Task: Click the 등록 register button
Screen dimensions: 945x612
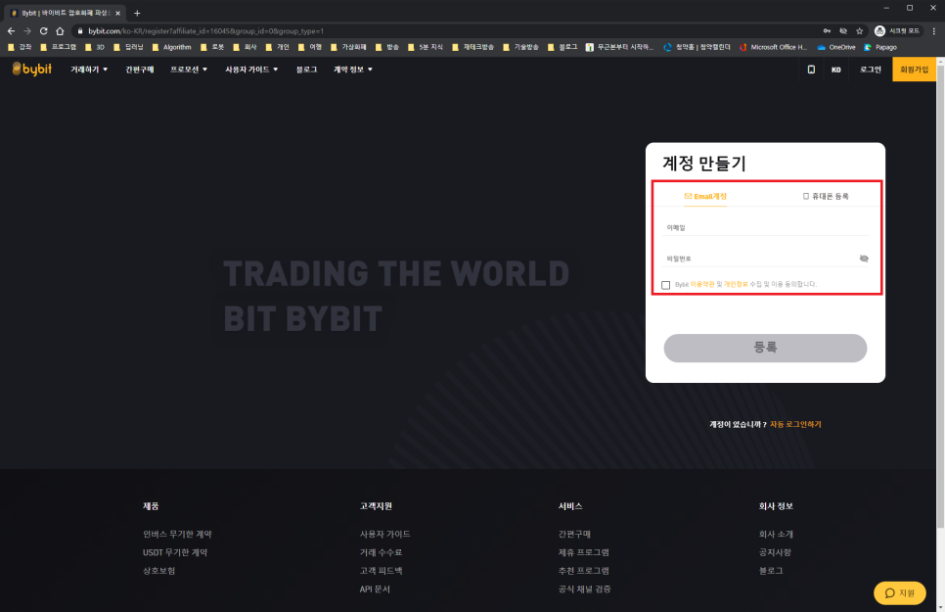Action: point(765,348)
